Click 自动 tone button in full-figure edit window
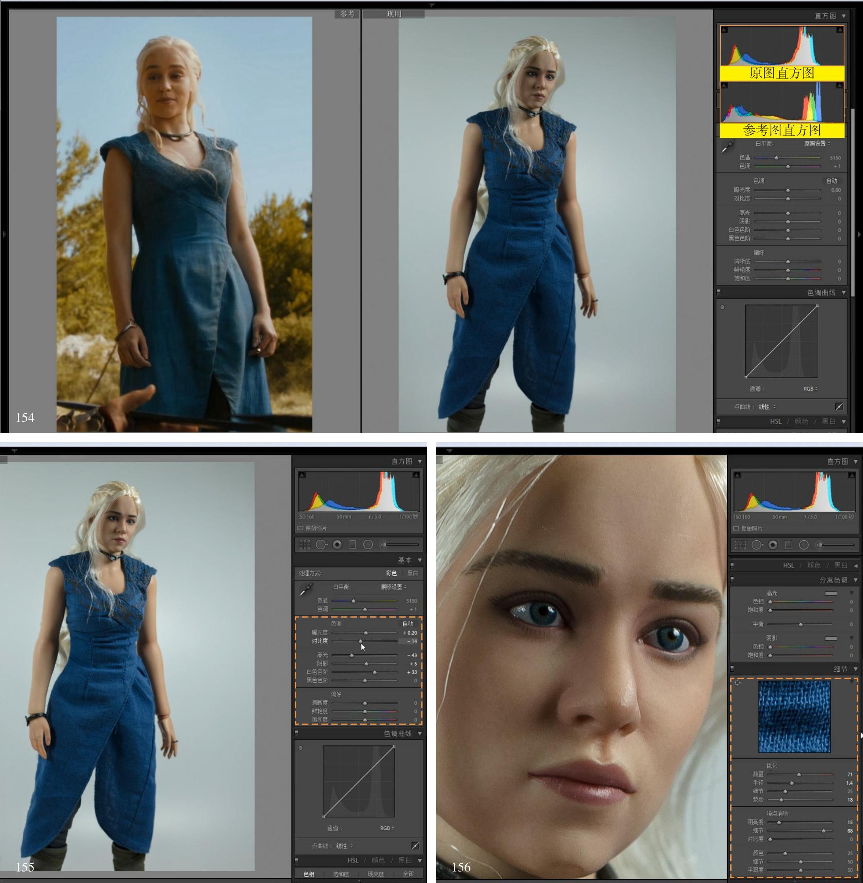Image resolution: width=863 pixels, height=883 pixels. coord(408,623)
